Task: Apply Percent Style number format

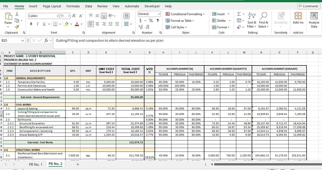Action: [151, 20]
